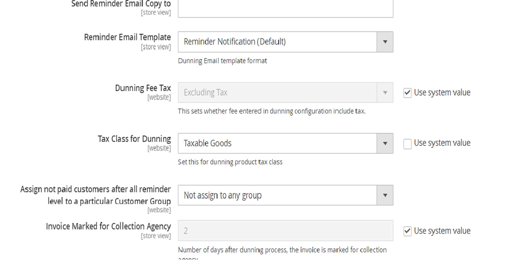Click the 'Excluding Tax' select field
Image resolution: width=518 pixels, height=260 pixels.
tap(277, 92)
